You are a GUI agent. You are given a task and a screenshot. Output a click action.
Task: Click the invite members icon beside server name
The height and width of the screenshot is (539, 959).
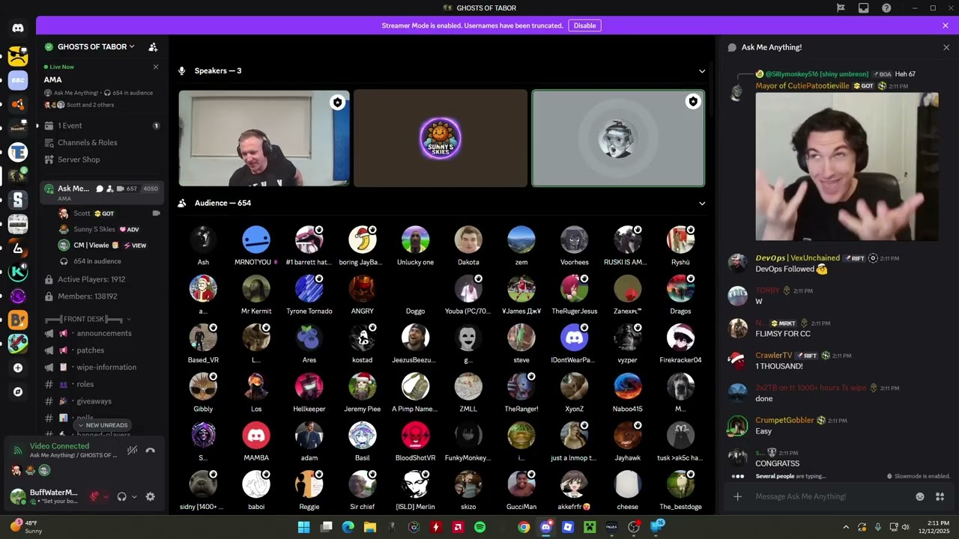click(153, 46)
